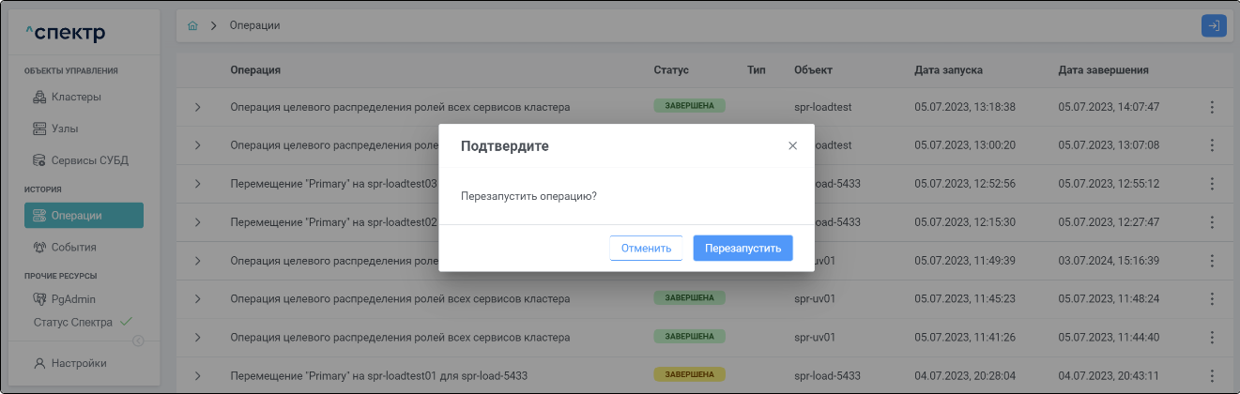The width and height of the screenshot is (1240, 394).
Task: Click the home icon in breadcrumb
Action: [193, 25]
